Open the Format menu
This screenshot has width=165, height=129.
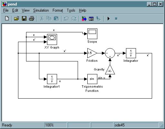58,10
